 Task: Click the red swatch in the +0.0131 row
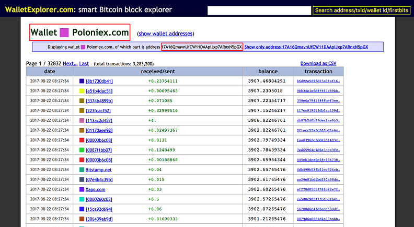(82, 140)
